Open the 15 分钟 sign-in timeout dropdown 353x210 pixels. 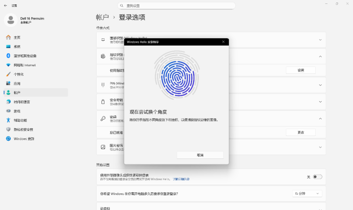coord(307,194)
